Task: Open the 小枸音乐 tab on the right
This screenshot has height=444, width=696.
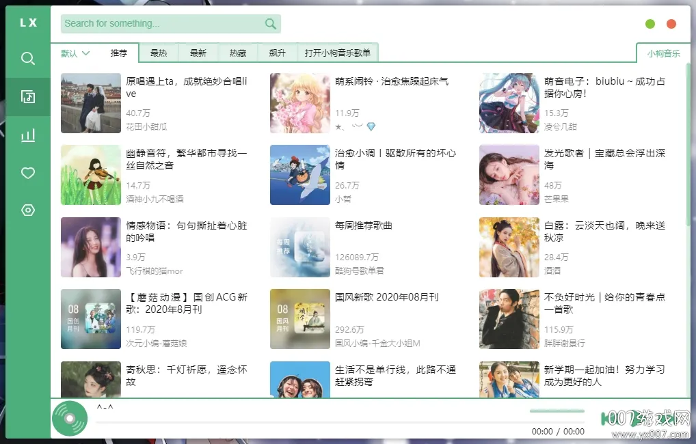Action: 662,52
